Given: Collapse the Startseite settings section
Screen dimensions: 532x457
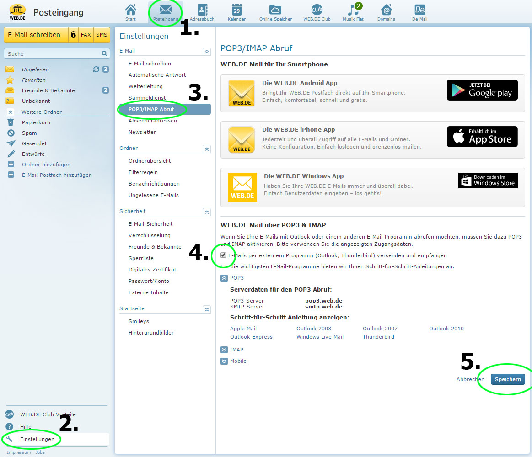Looking at the screenshot, I should point(207,309).
